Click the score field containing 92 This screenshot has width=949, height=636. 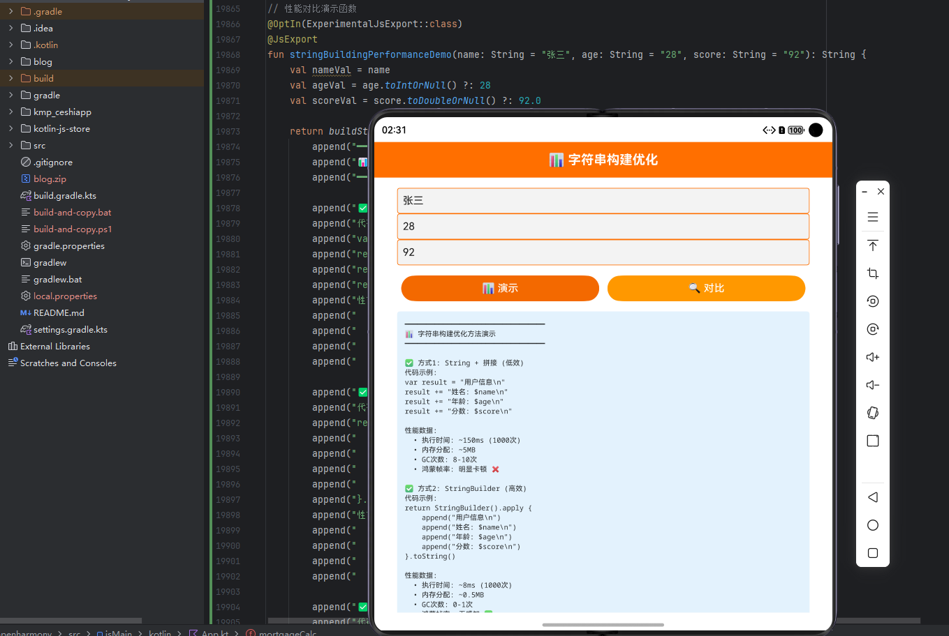tap(603, 252)
